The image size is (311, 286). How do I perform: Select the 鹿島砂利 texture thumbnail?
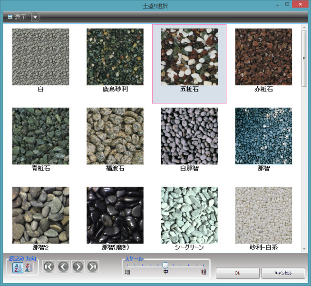115,57
